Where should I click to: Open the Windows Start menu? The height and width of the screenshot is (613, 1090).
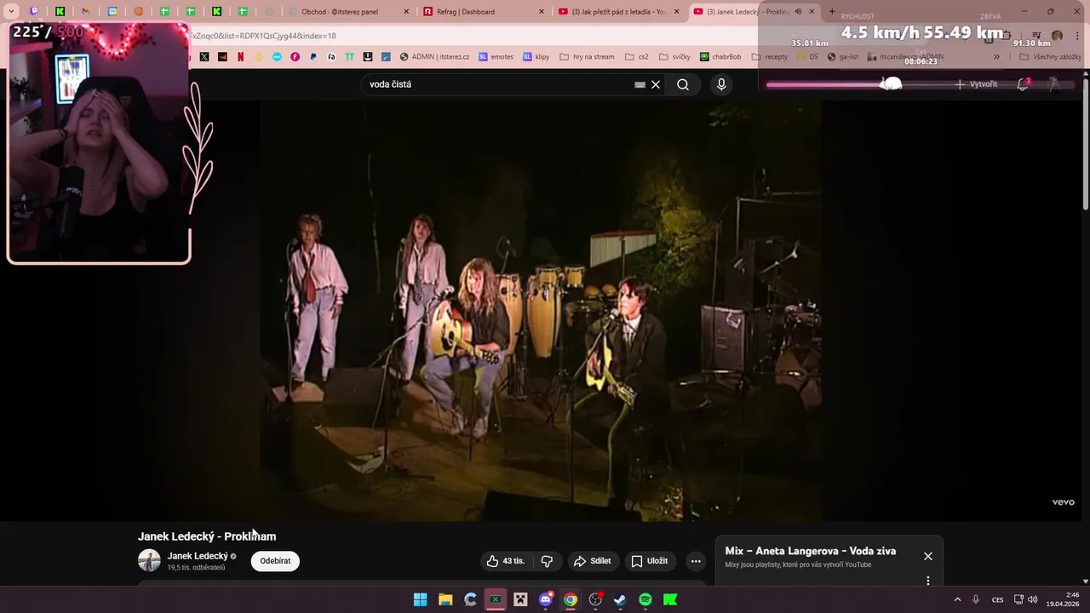[420, 599]
